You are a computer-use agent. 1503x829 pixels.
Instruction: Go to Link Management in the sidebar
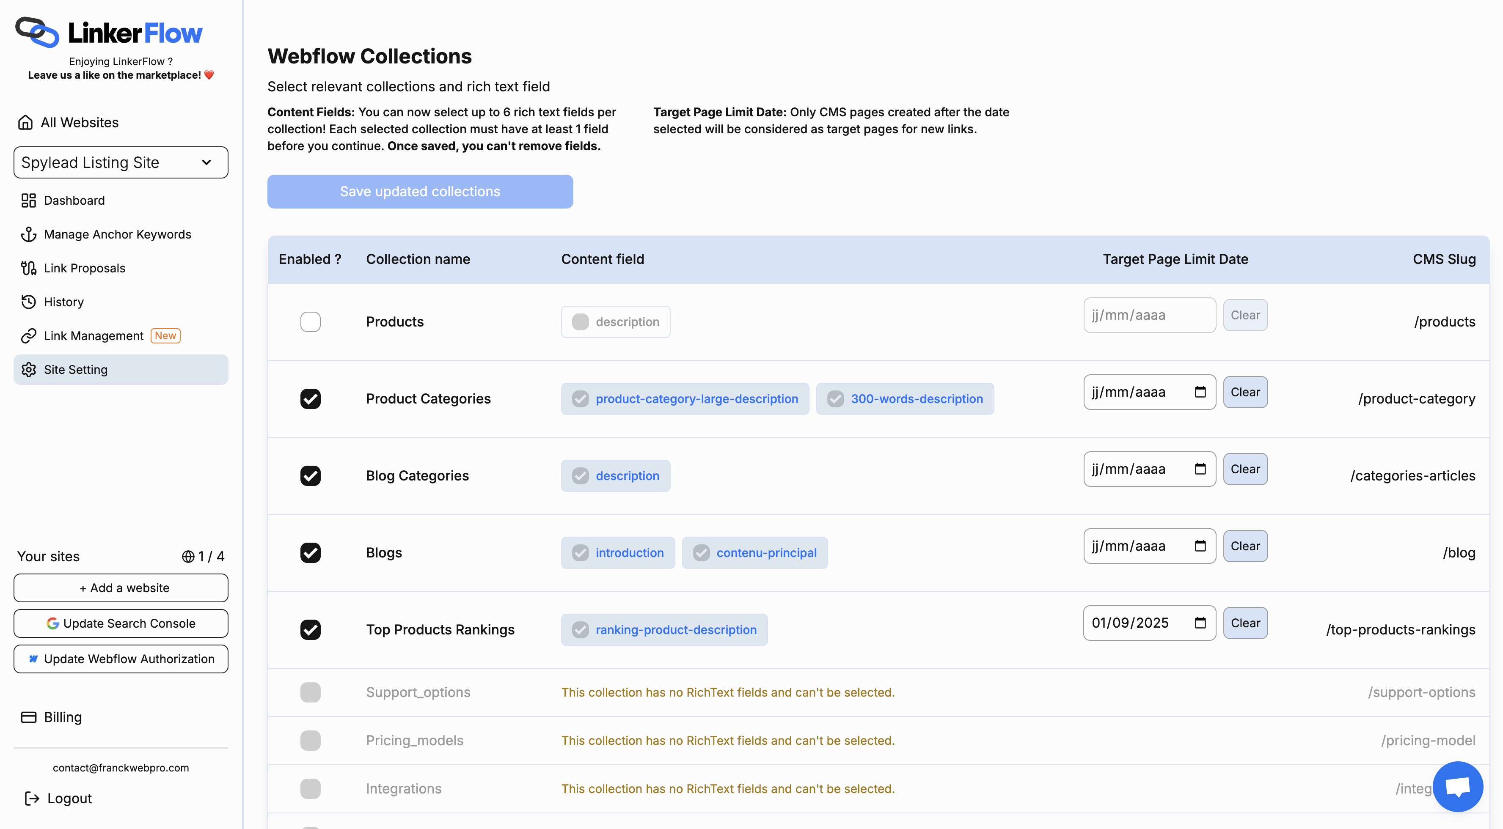tap(94, 335)
